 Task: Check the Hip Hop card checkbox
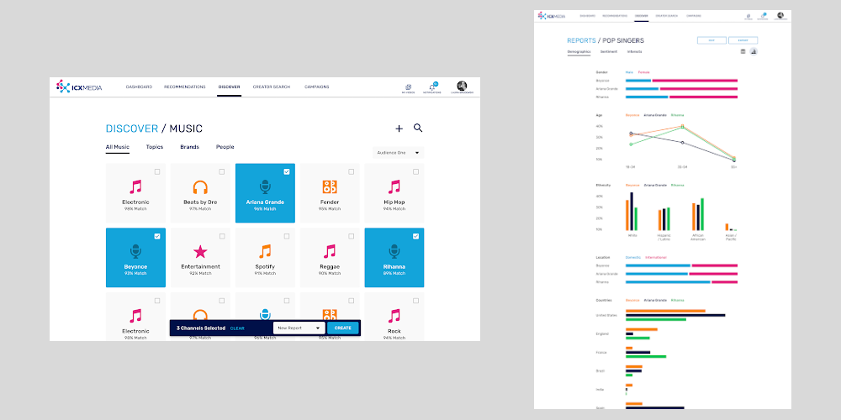pos(415,172)
